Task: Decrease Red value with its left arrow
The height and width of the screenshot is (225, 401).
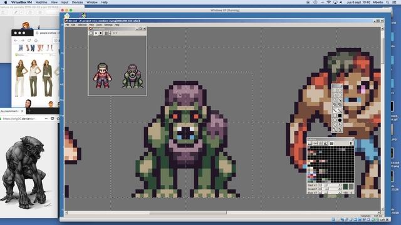Action: tap(320, 185)
